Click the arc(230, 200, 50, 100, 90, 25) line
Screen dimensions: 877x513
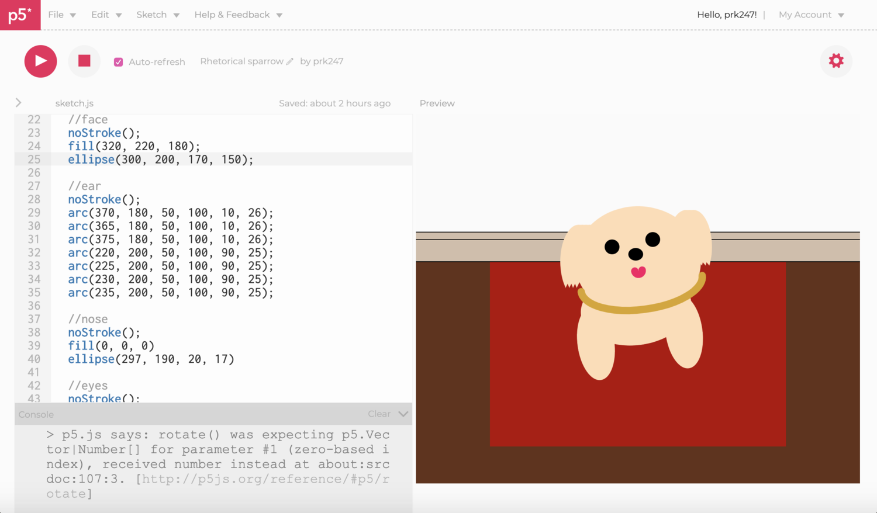point(170,279)
